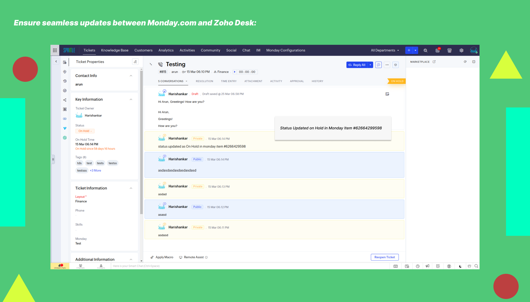
Task: Open the accessibility icon in bottom bar
Action: coord(449,266)
